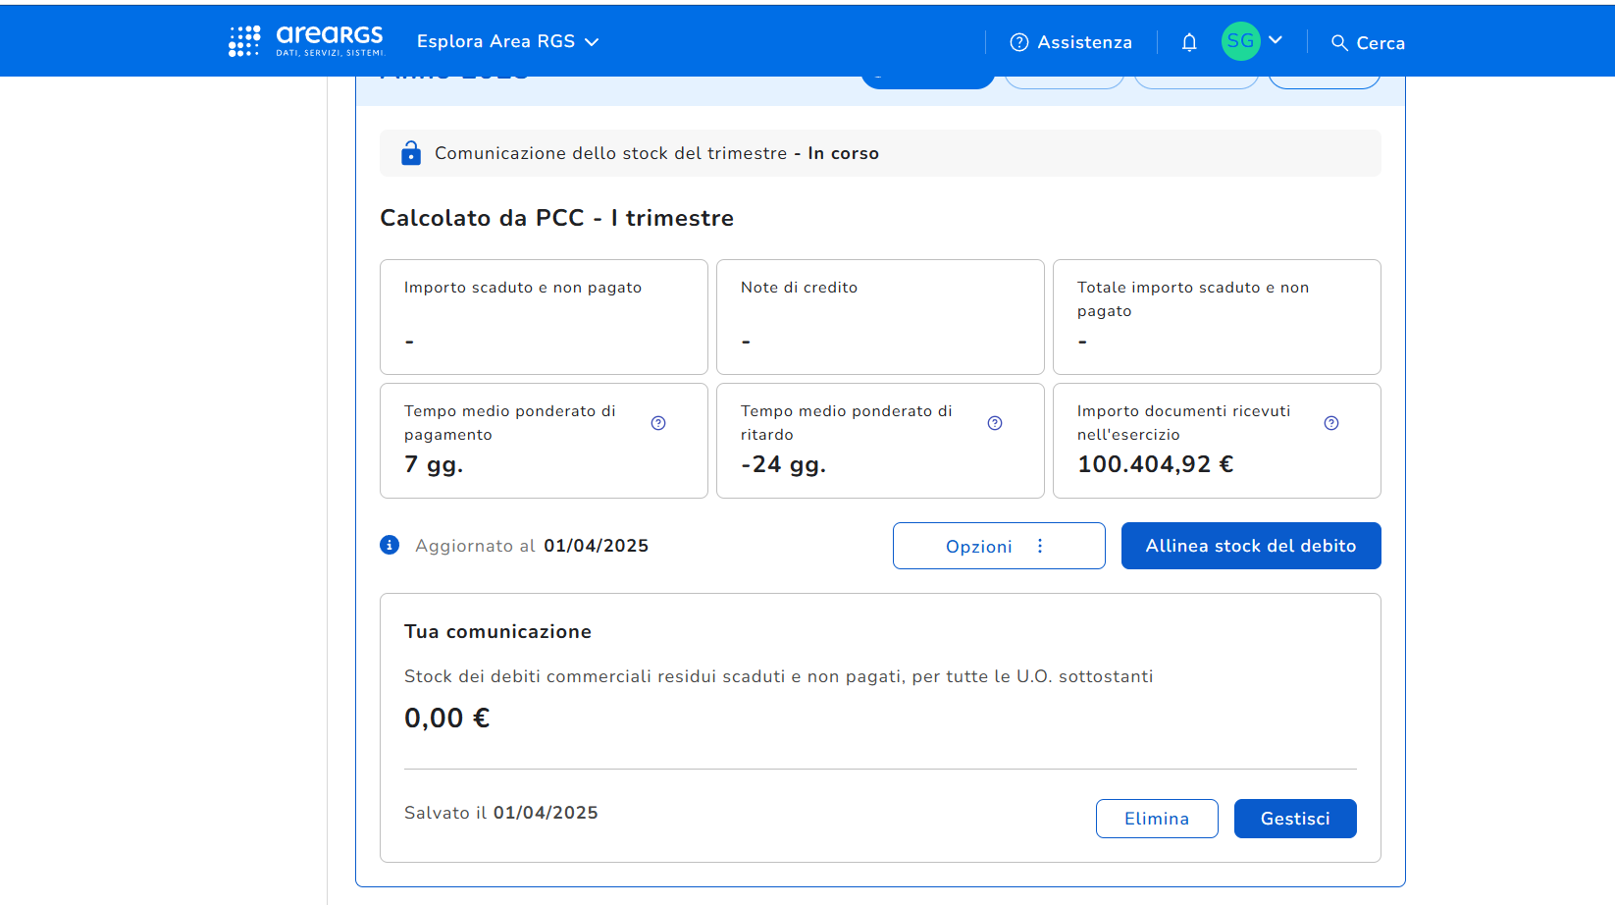Select the Importo scaduto e non pagato card

point(544,316)
